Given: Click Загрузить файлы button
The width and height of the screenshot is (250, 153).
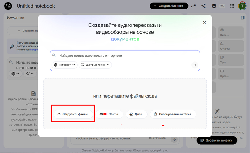Looking at the screenshot, I should coord(73,114).
